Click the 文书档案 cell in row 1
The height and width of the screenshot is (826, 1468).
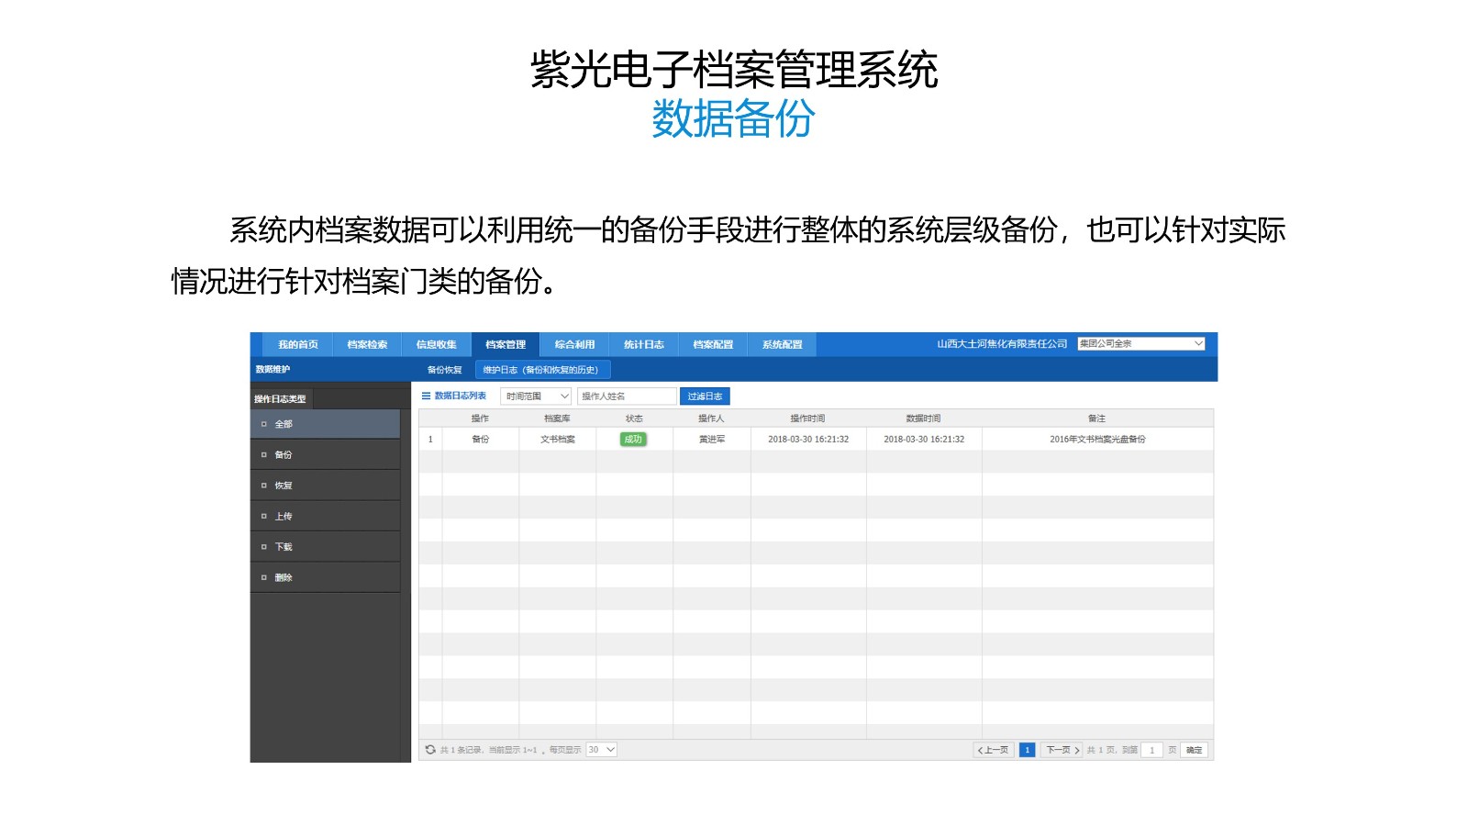point(558,440)
